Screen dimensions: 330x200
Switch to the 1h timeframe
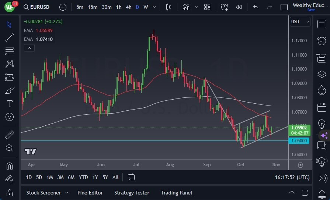(x=119, y=7)
